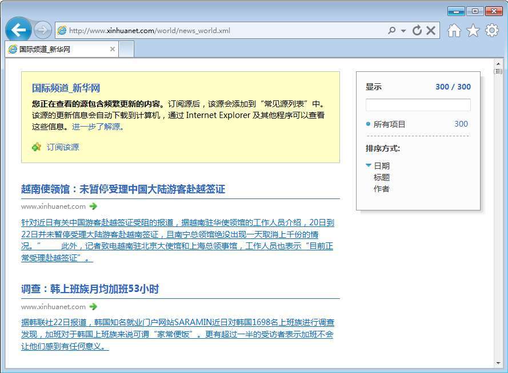Click the green star subscribe icon

[x=37, y=147]
